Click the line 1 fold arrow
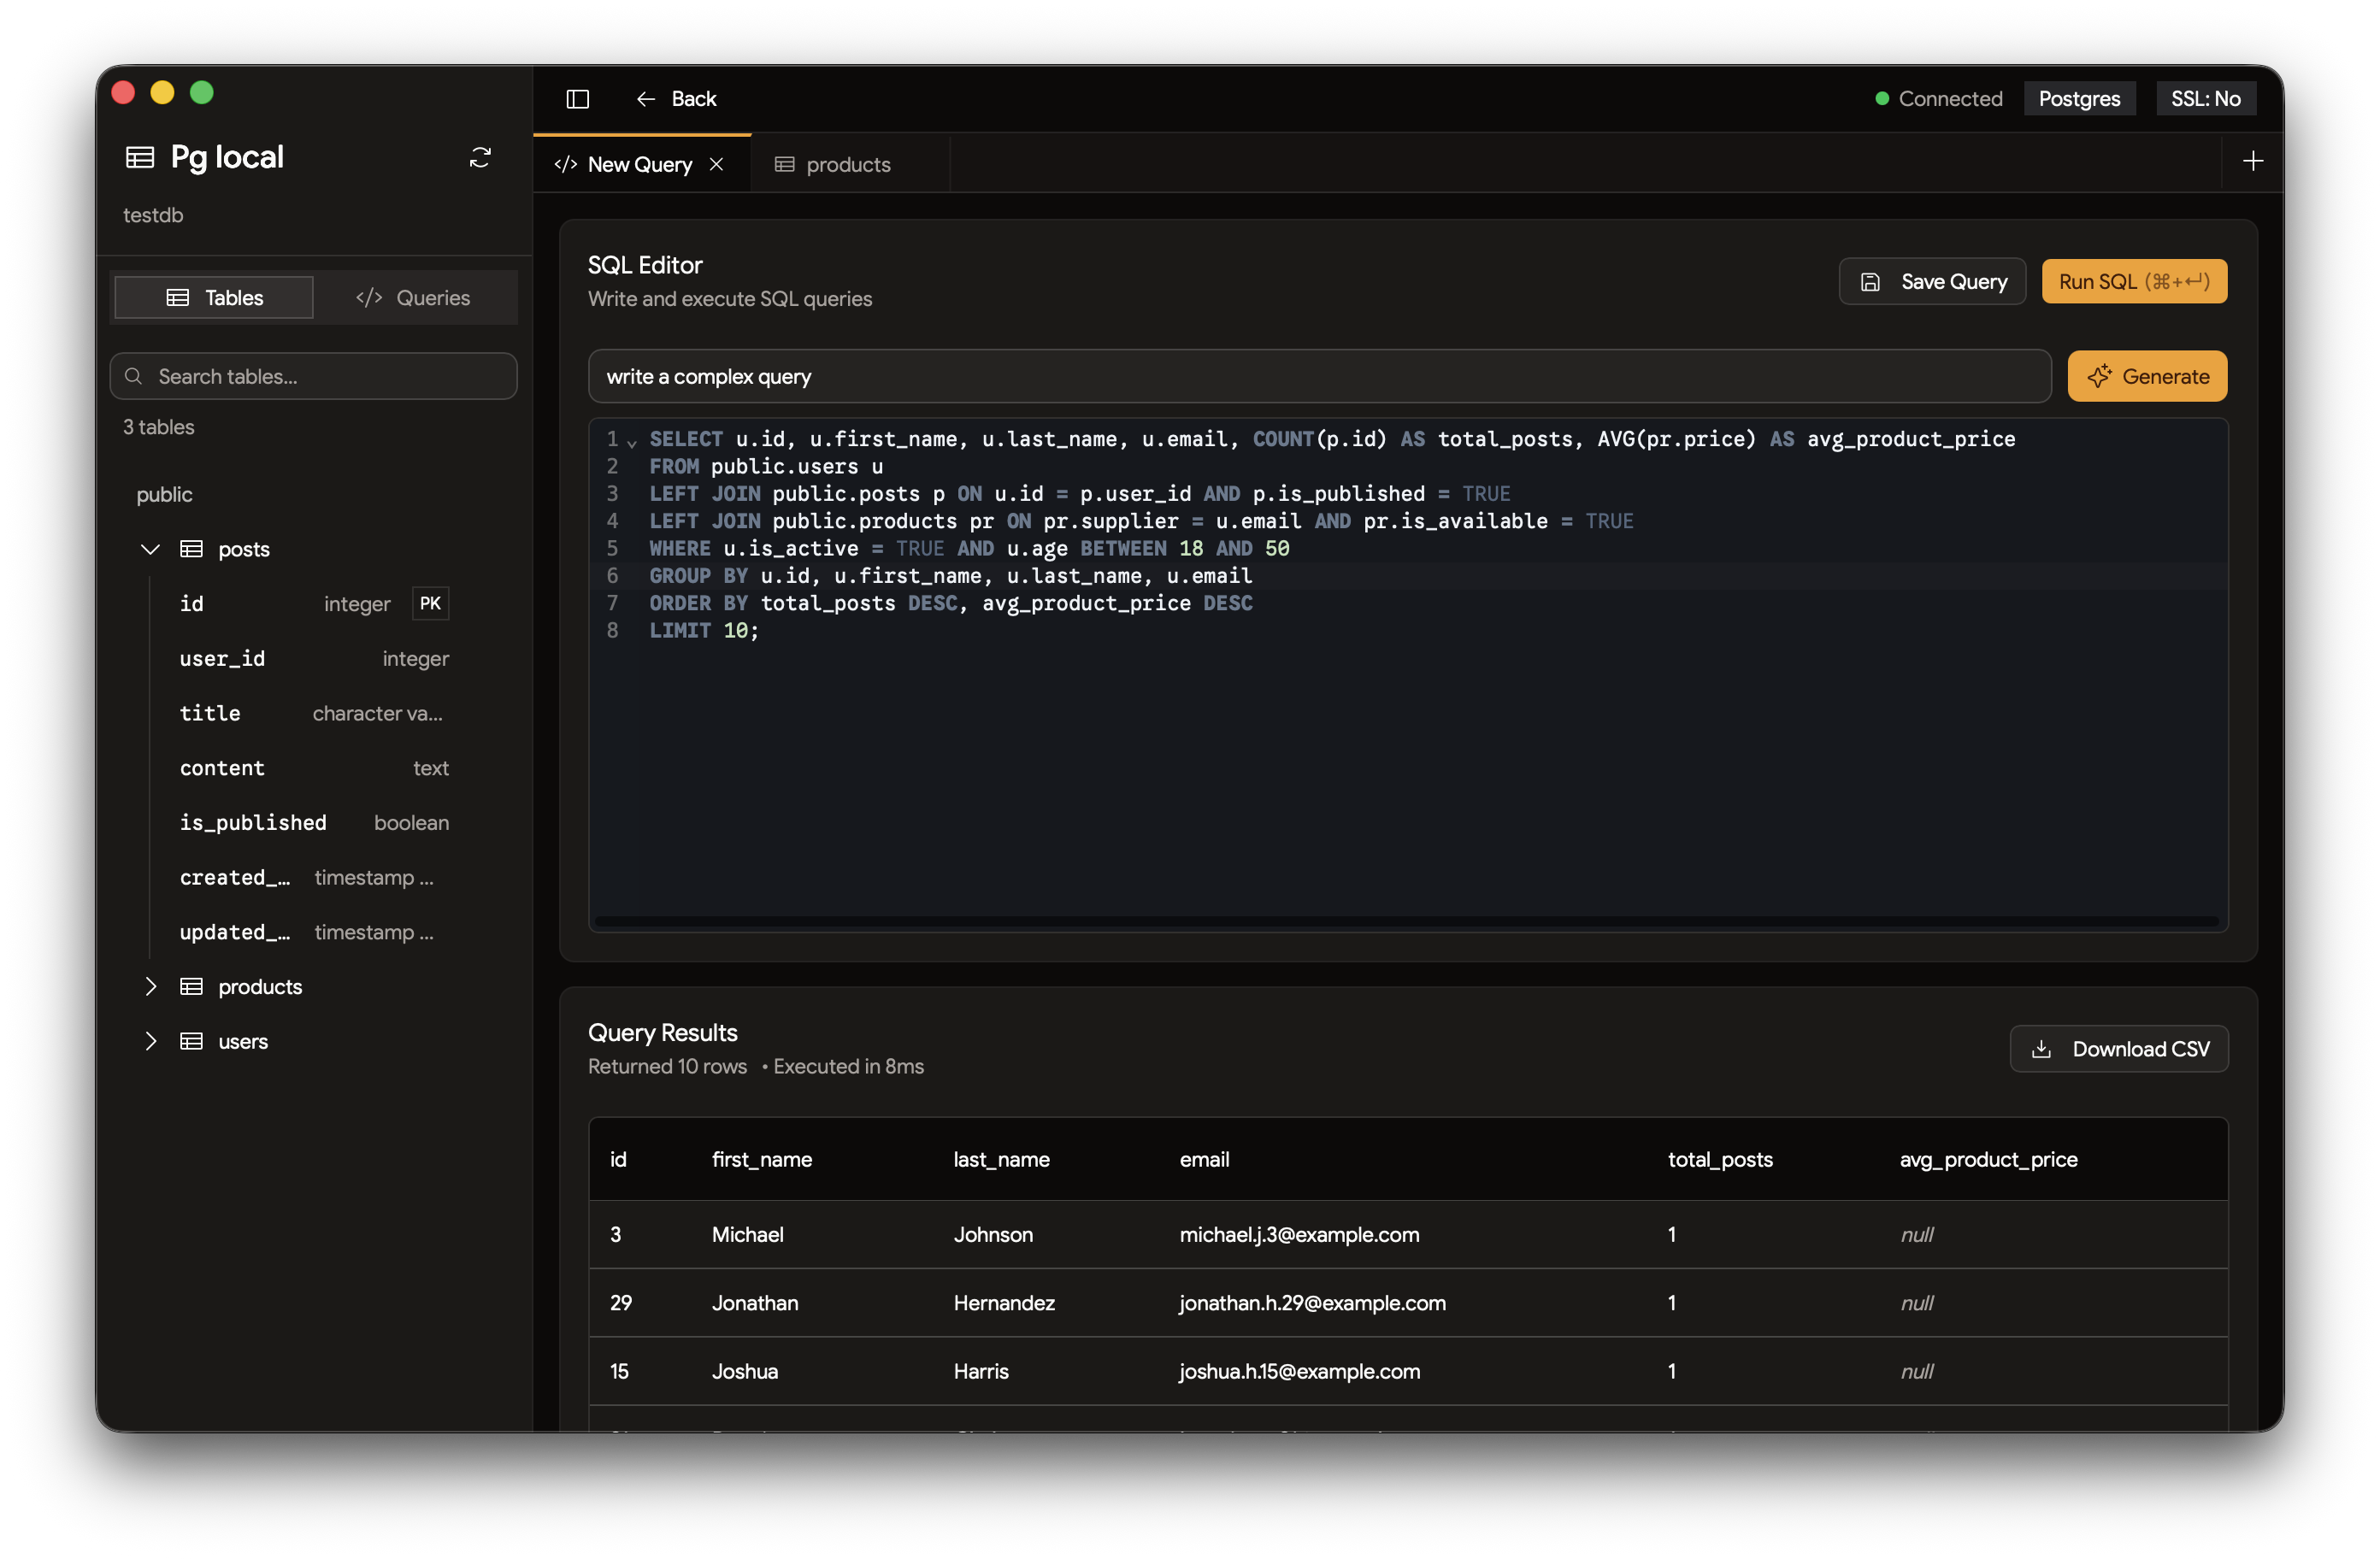The width and height of the screenshot is (2380, 1559). pyautogui.click(x=632, y=442)
